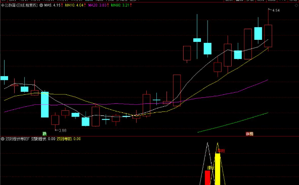The width and height of the screenshot is (299, 185).
Task: Click the yellow 0.00 indicator value label
Action: (77, 139)
